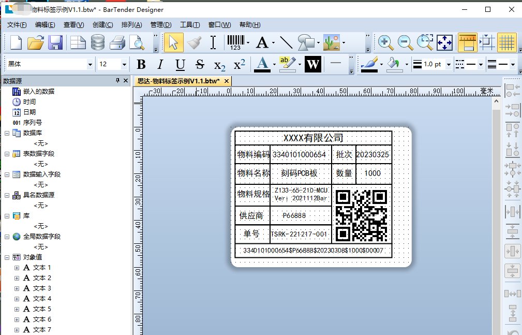Save the document with the floppy icon
This screenshot has height=335, width=522.
[55, 42]
